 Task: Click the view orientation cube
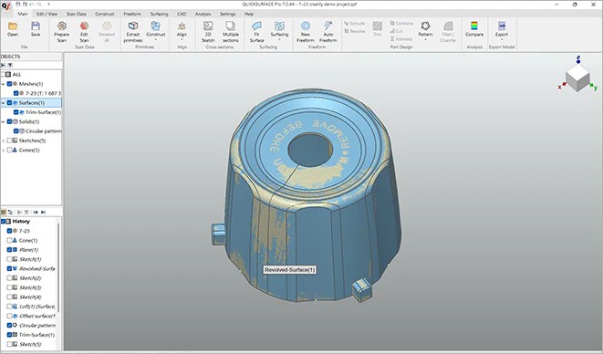[577, 78]
